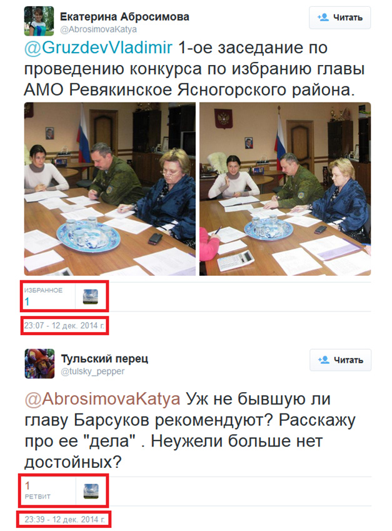Click the Тульский перец display name
Image resolution: width=392 pixels, height=531 pixels.
[104, 358]
